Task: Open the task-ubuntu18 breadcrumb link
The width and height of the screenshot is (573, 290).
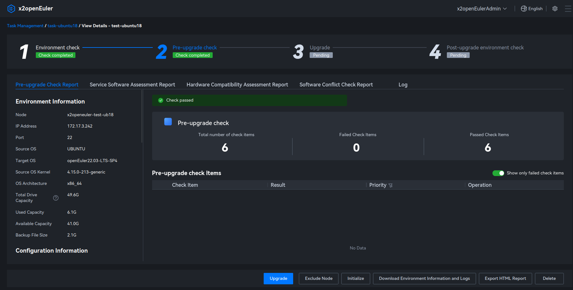Action: [x=62, y=26]
